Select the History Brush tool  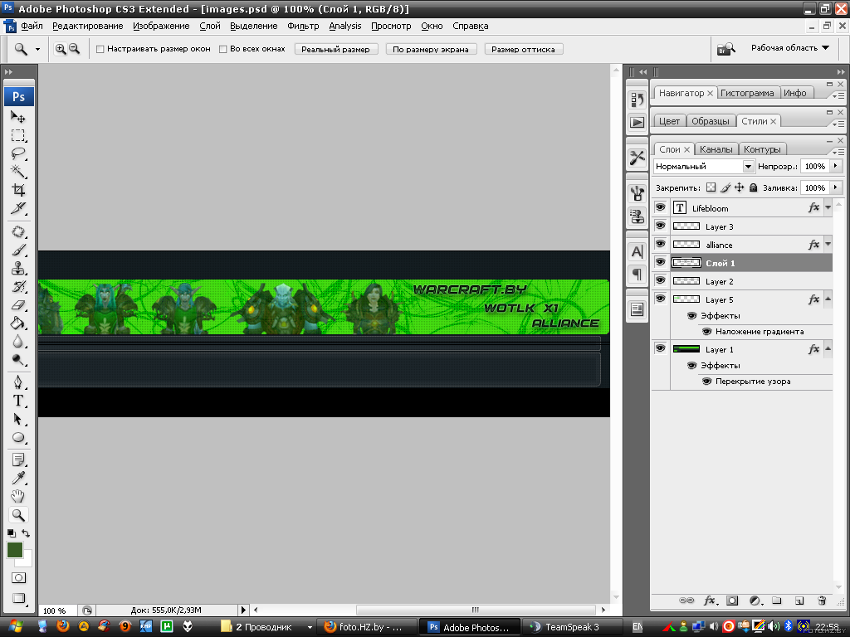(18, 287)
